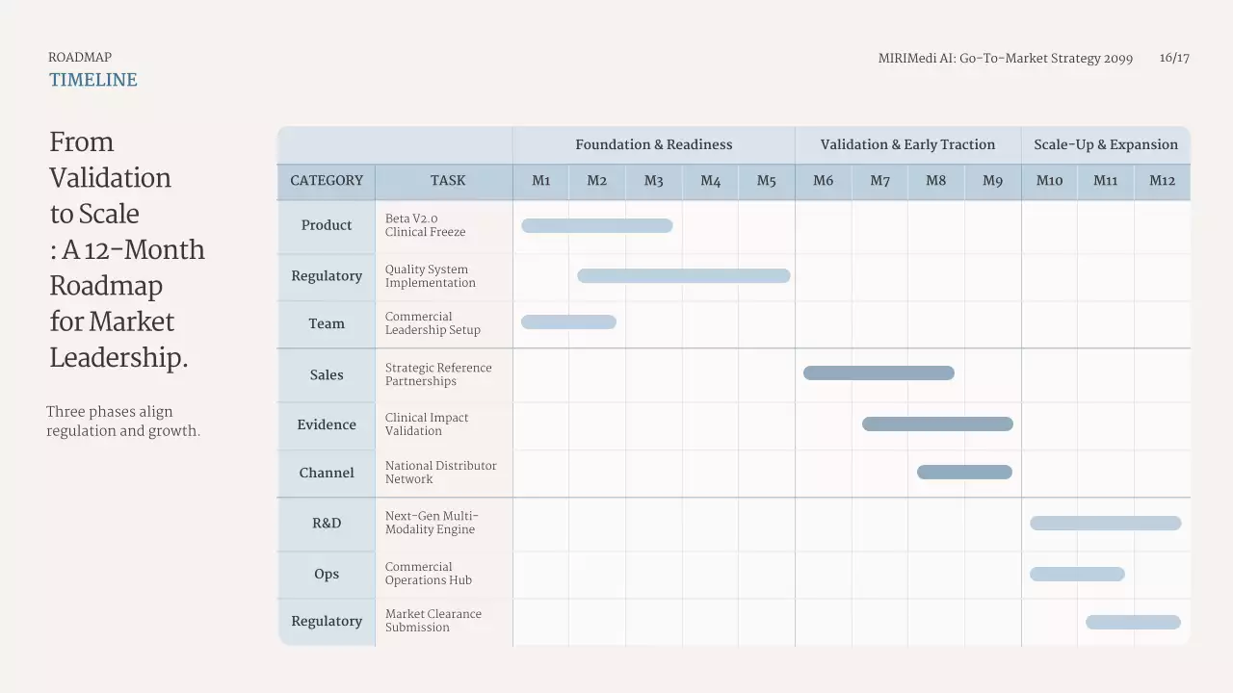Click the Clinical Impact Validation bar
This screenshot has width=1233, height=693.
937,424
